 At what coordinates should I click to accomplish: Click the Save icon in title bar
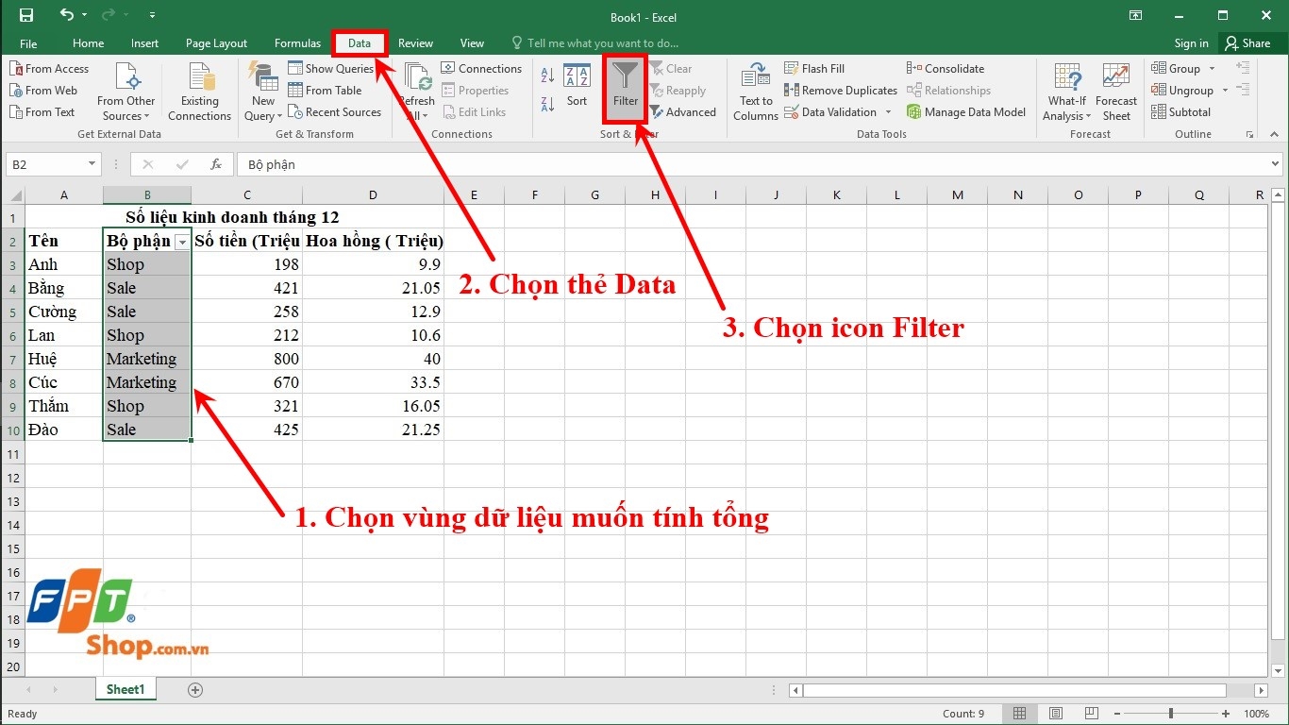[x=26, y=15]
